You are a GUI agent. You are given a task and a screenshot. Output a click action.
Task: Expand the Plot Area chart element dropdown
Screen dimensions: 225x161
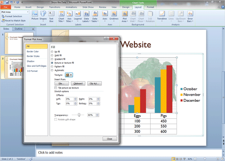28,12
